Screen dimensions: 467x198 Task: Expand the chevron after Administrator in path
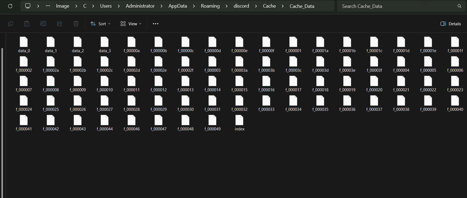point(161,6)
